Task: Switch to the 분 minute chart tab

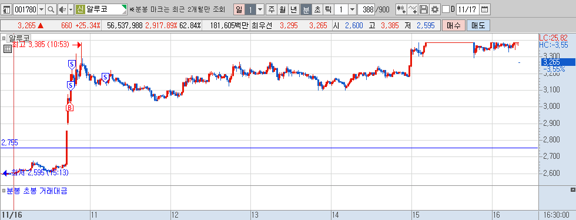Action: [306, 9]
